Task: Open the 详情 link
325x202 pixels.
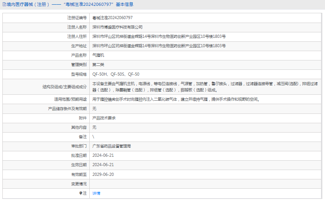Action: tap(96, 193)
